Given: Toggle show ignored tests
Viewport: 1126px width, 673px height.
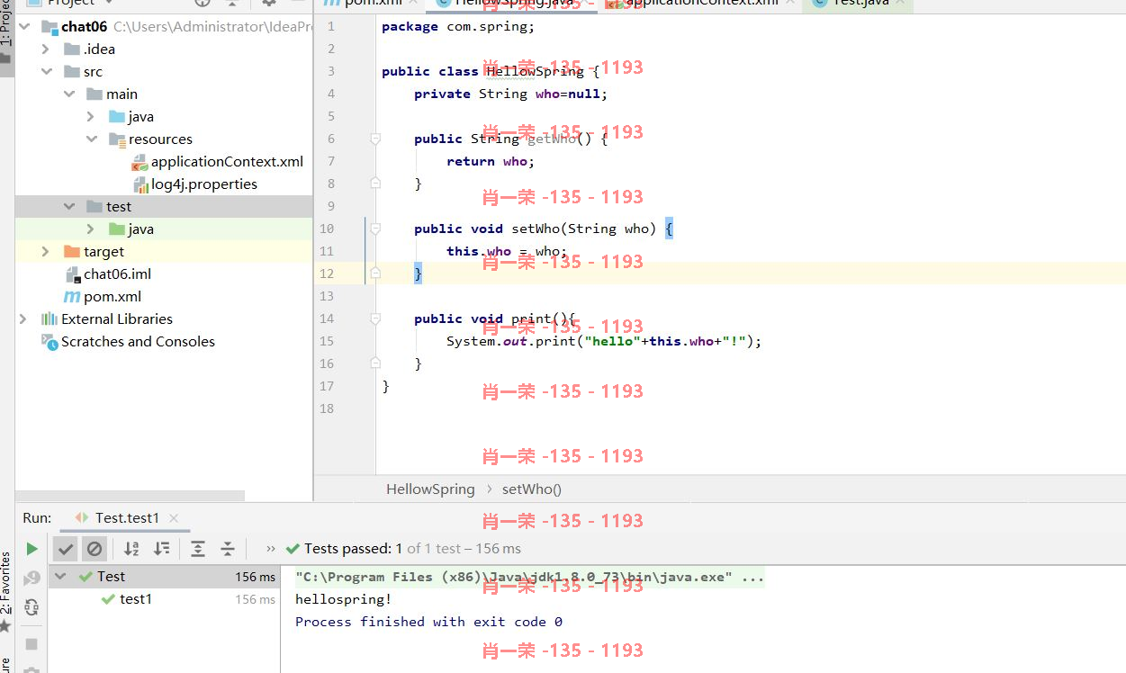Looking at the screenshot, I should pyautogui.click(x=95, y=549).
